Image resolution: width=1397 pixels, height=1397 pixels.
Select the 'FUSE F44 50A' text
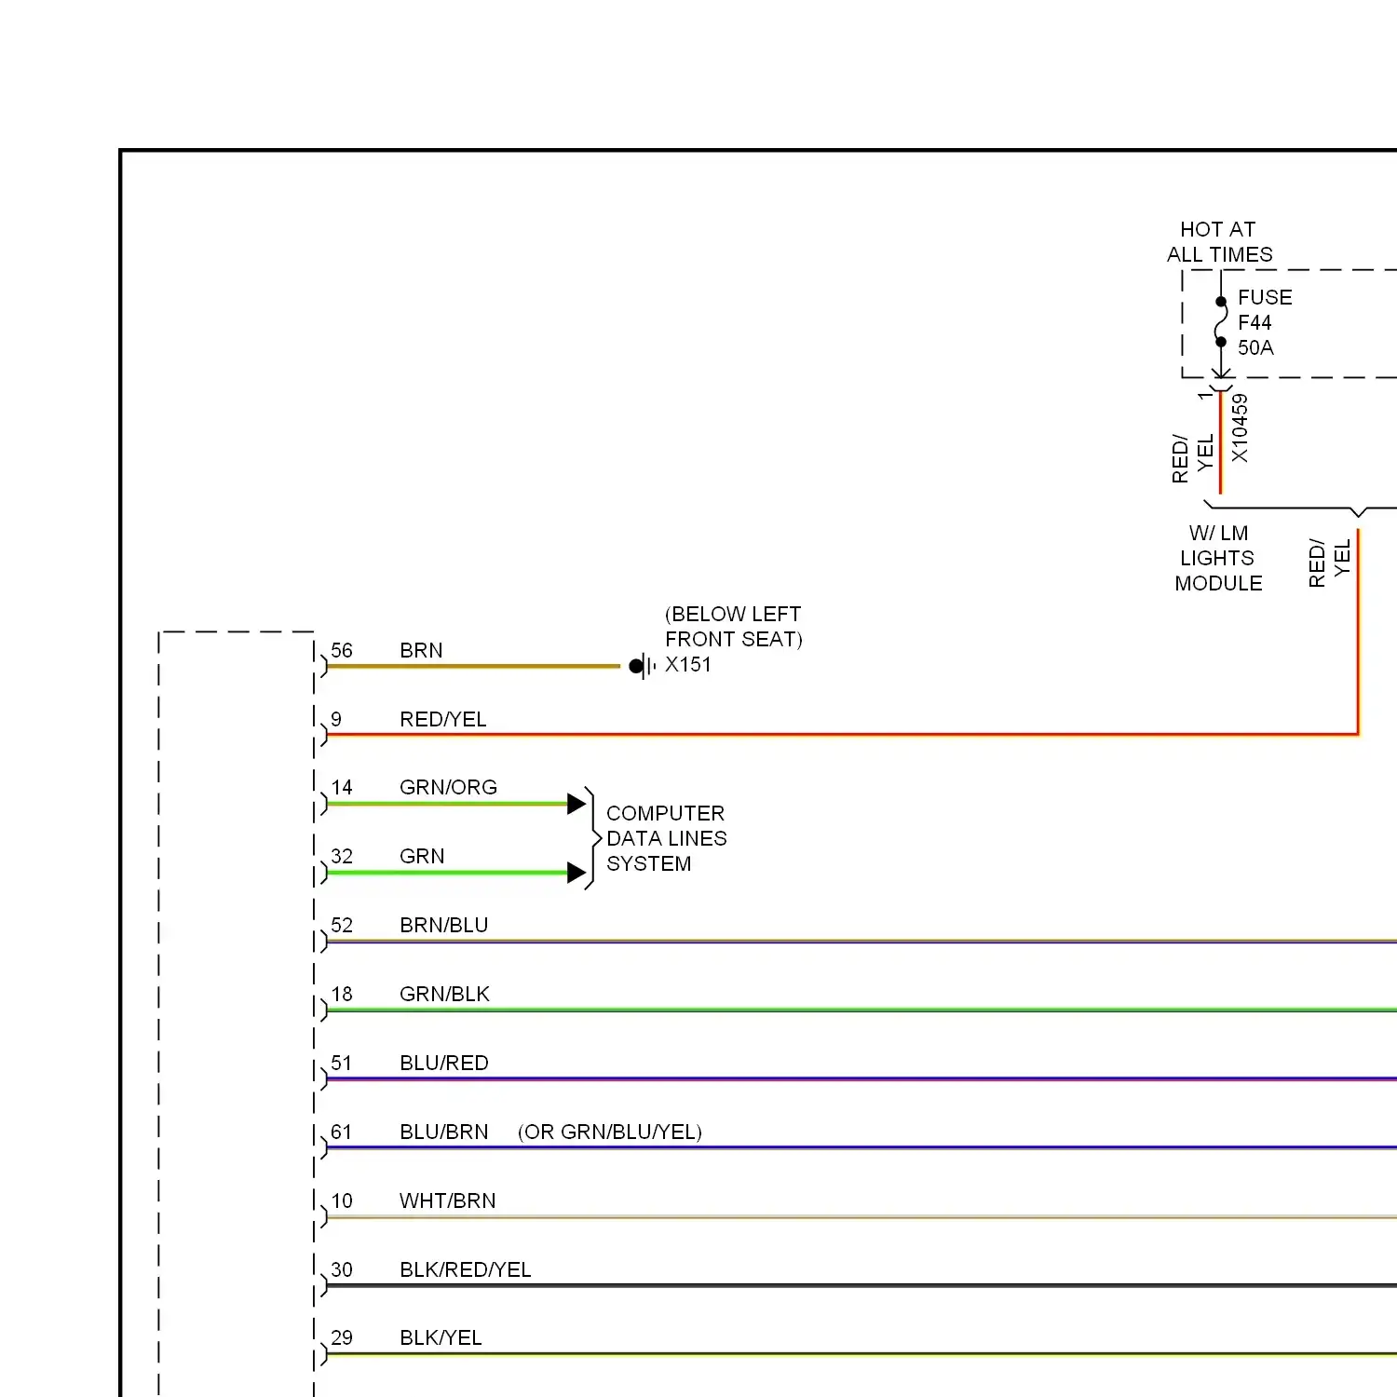point(1265,322)
